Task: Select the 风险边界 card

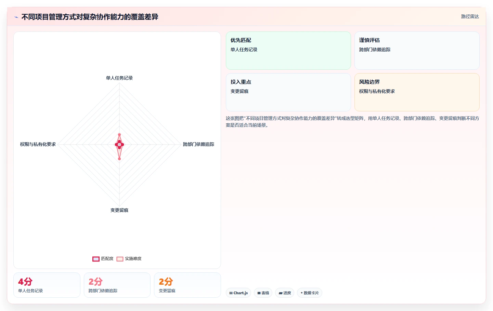Action: (417, 92)
